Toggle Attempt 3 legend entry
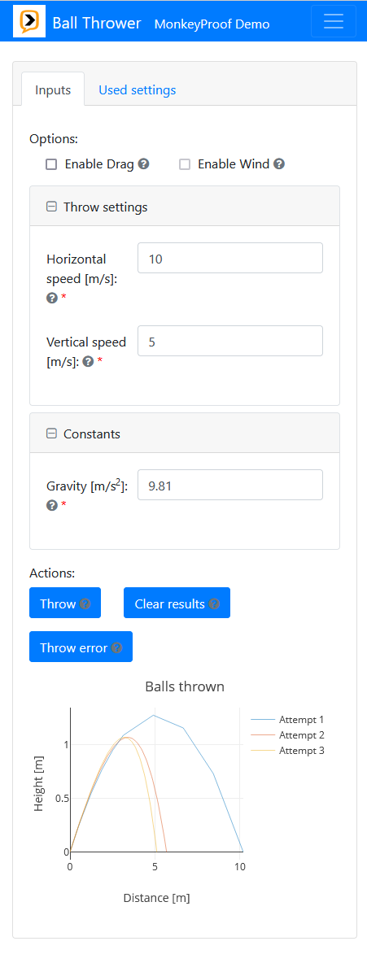This screenshot has height=963, width=367. click(x=288, y=751)
